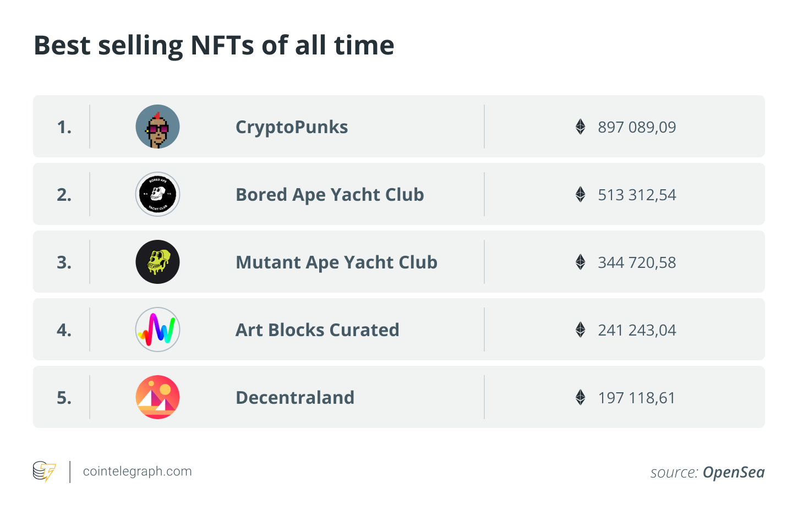
Task: Select the CryptoPunks collection name
Action: click(x=292, y=127)
